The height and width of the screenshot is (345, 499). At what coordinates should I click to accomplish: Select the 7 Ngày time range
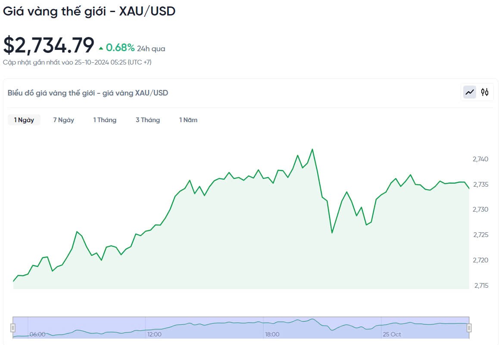(x=63, y=120)
